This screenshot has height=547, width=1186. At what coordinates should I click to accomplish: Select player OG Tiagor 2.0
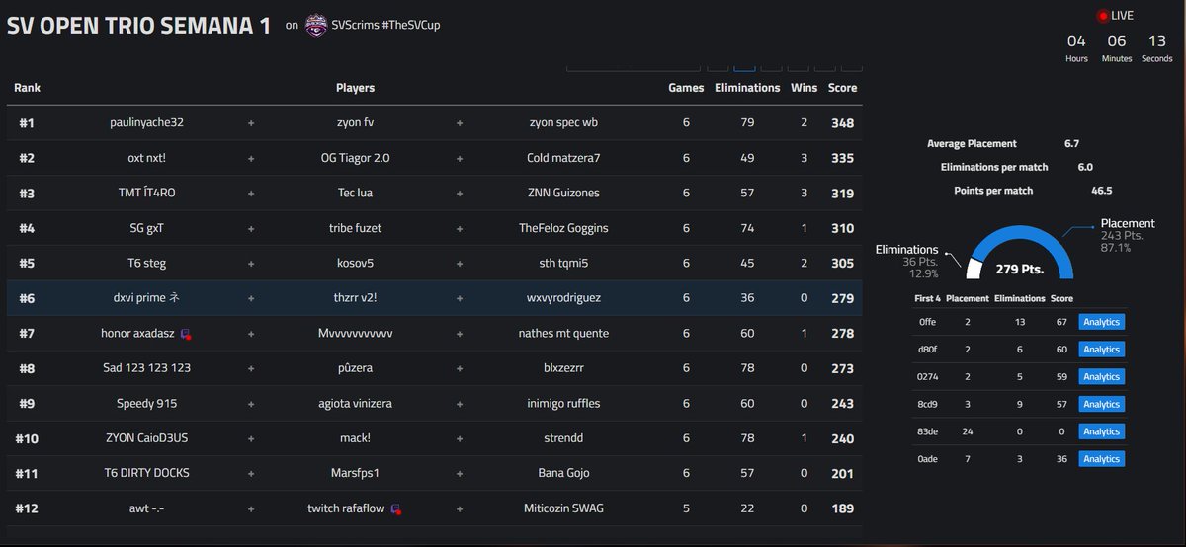pyautogui.click(x=356, y=158)
